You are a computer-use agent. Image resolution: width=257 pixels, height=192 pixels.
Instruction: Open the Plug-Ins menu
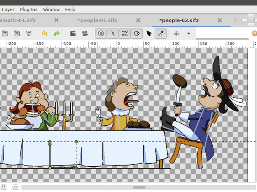[29, 10]
